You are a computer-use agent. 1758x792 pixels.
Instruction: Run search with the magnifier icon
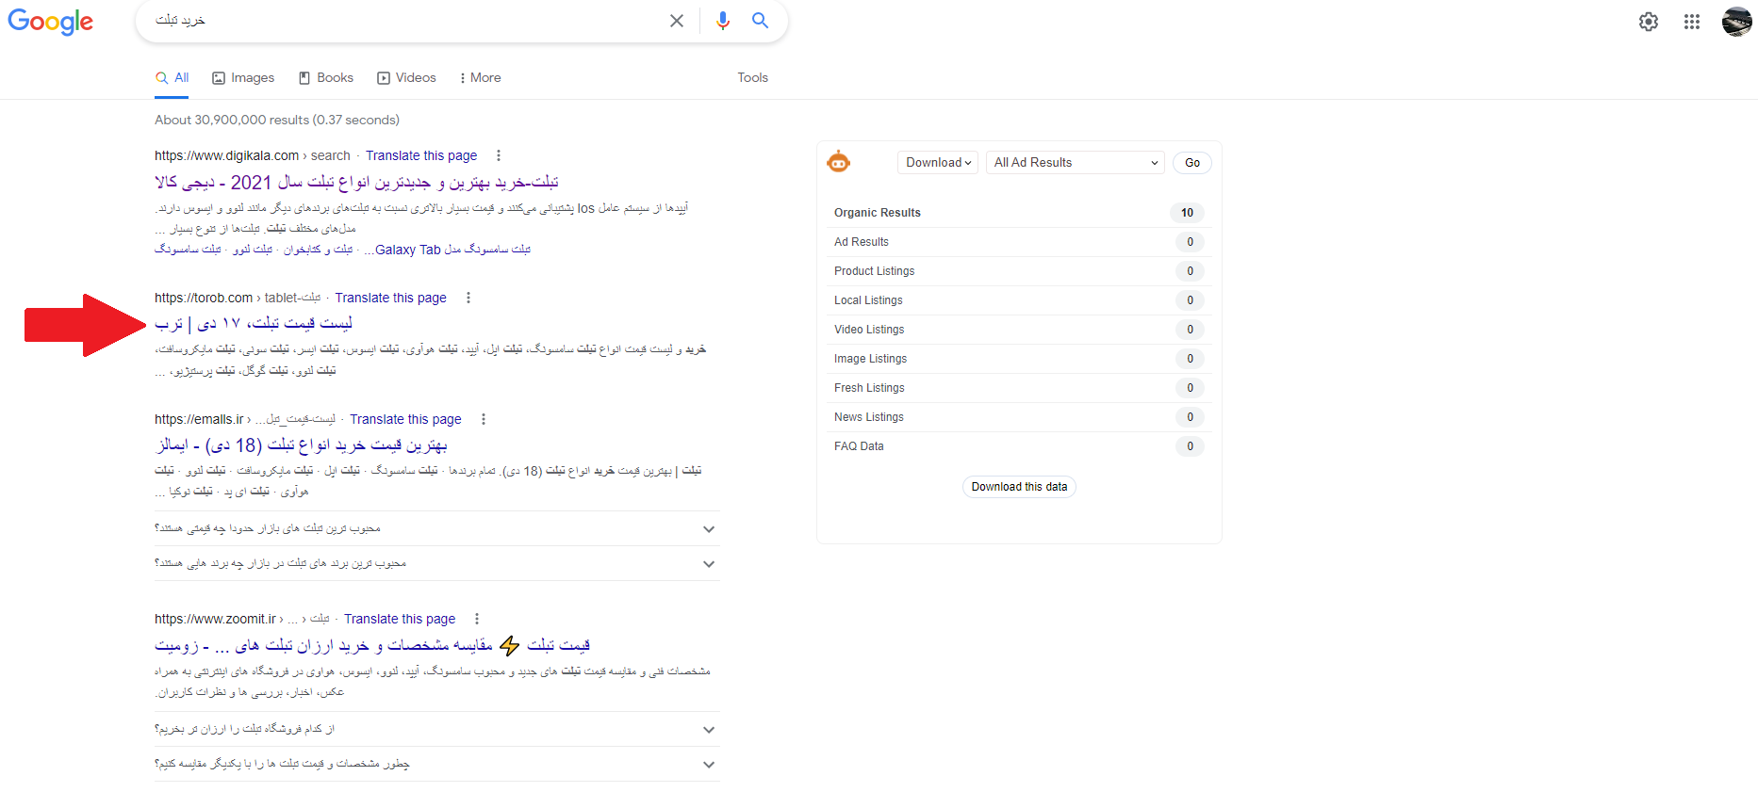760,20
